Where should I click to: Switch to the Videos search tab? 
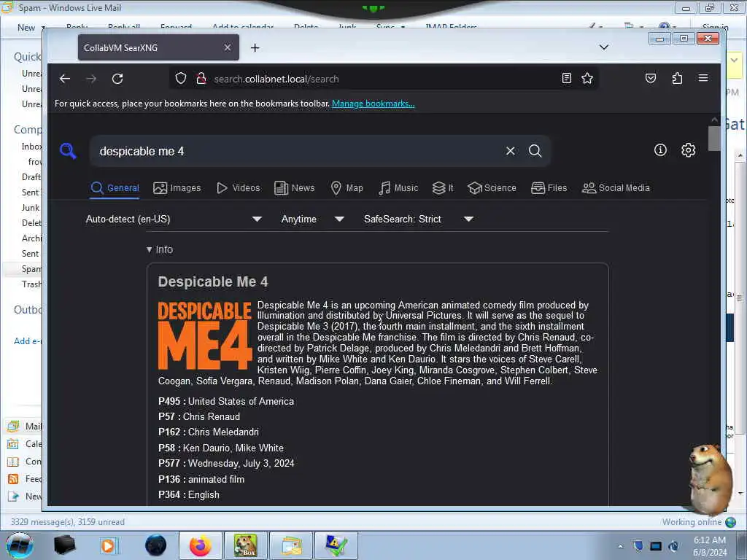click(239, 188)
